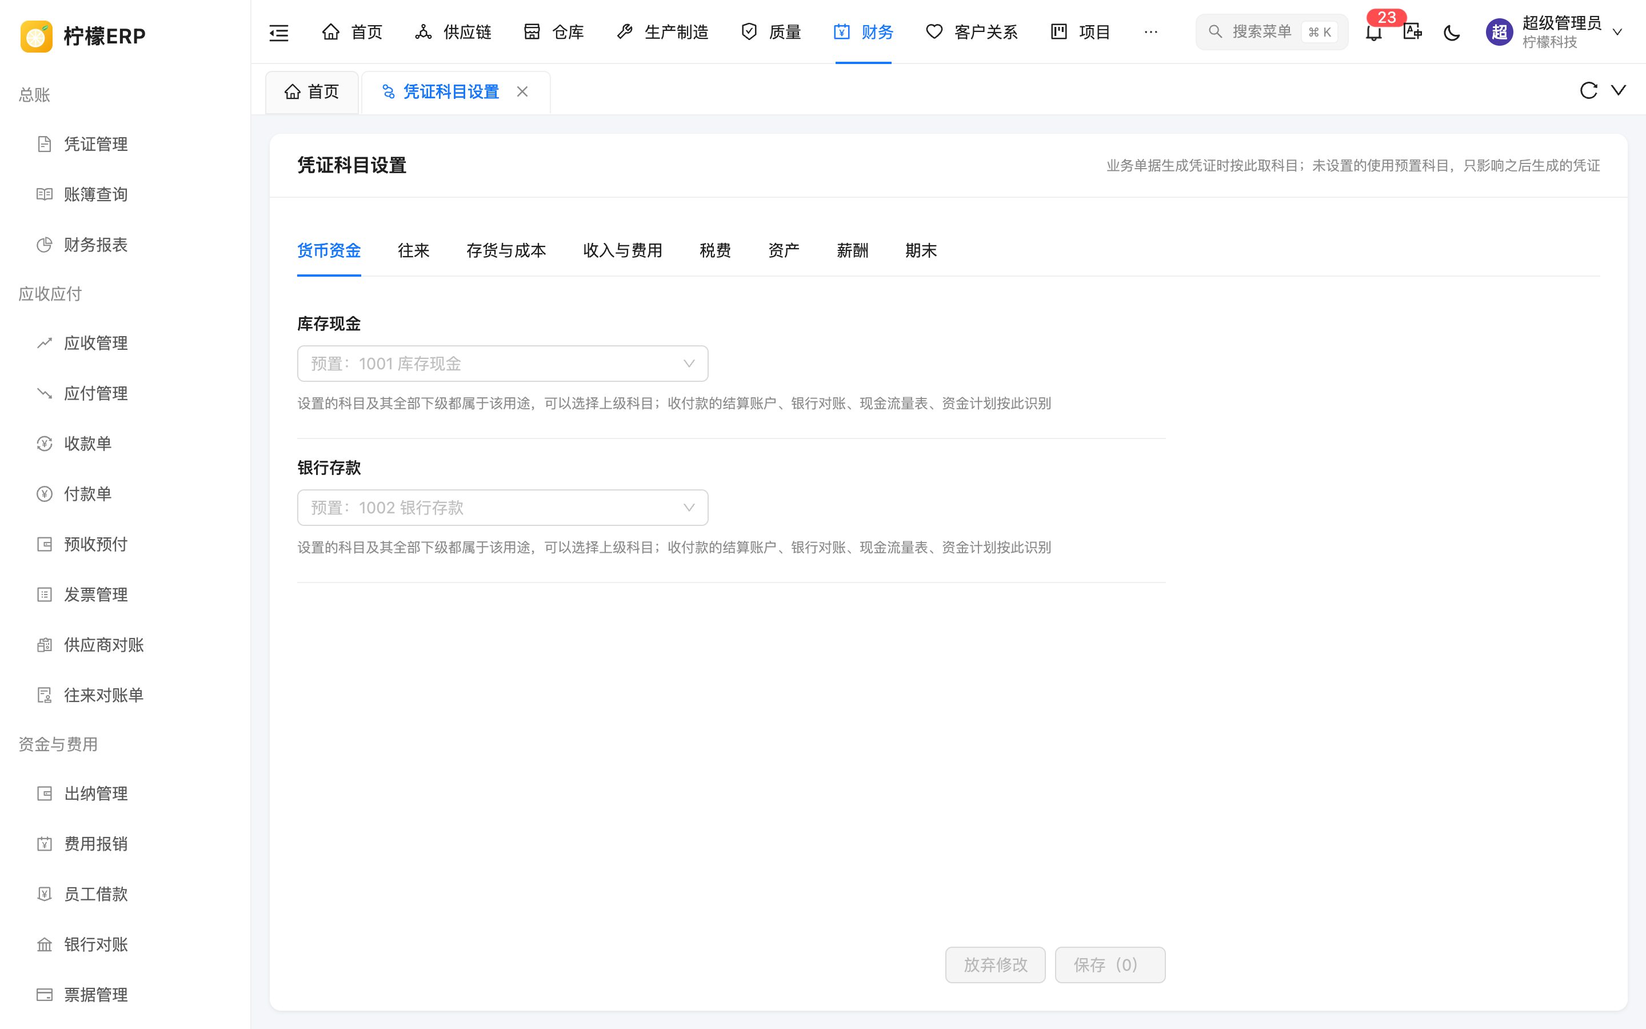Go to 首页 page tab
Viewport: 1646px width, 1029px height.
click(312, 92)
